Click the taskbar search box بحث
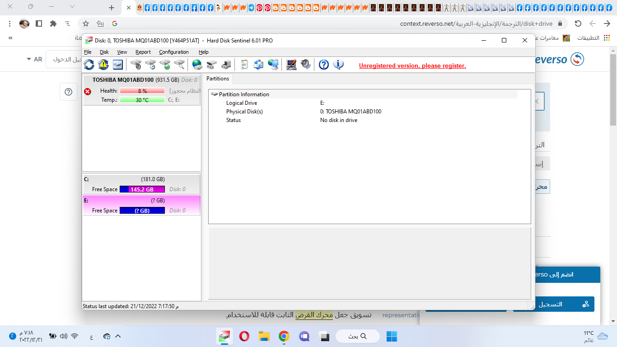The width and height of the screenshot is (617, 347). [x=357, y=336]
